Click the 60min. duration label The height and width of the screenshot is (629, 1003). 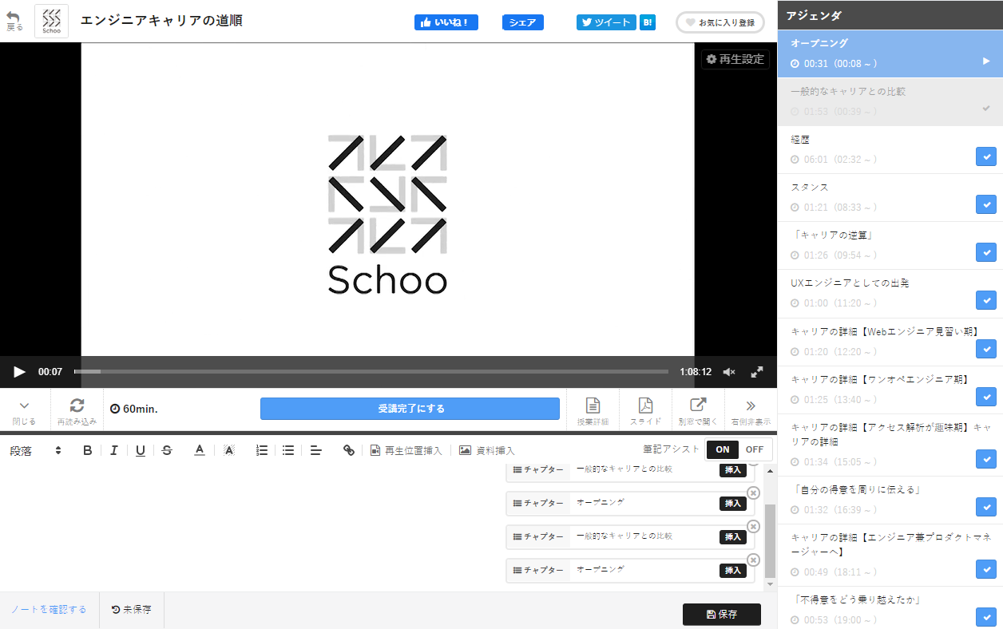point(134,409)
